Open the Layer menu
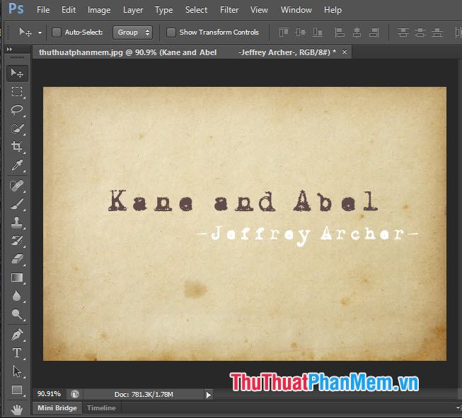Viewport: 462px width, 418px height. [x=133, y=10]
